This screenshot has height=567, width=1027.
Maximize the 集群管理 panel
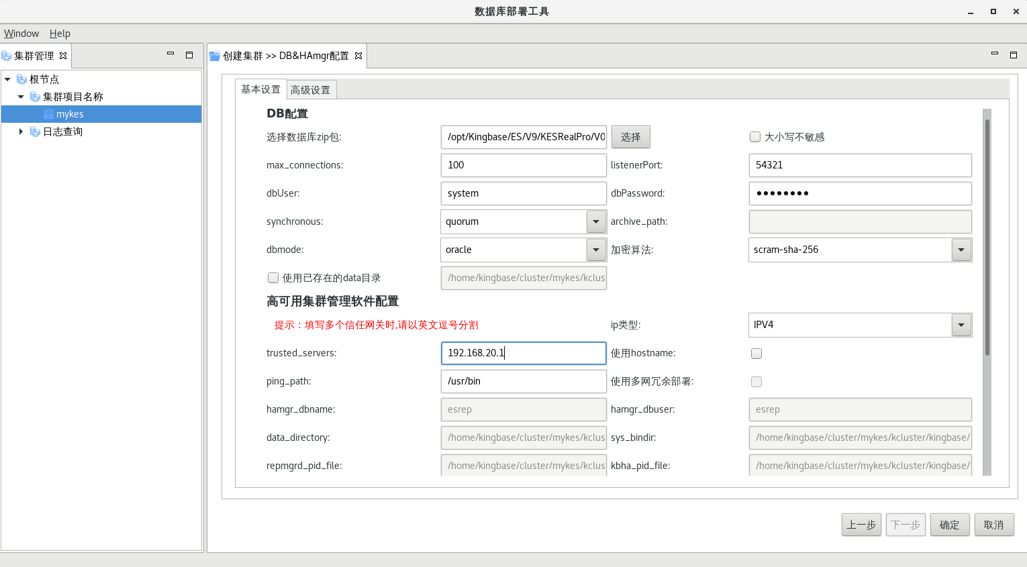189,55
